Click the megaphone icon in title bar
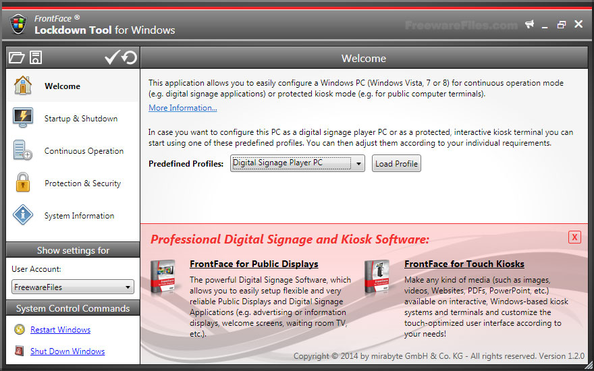594x371 pixels. (530, 24)
